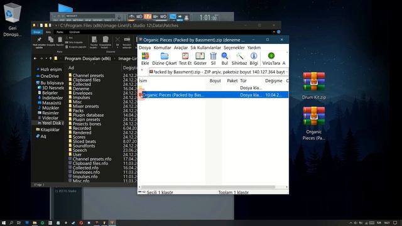Select Masaüstü in Explorer sidebar
This screenshot has height=226, width=402.
coord(52,103)
